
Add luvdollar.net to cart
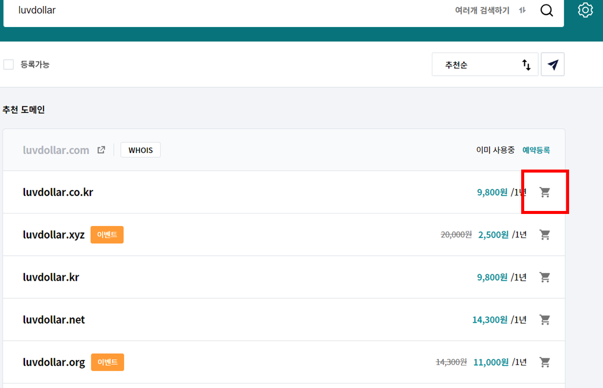545,319
